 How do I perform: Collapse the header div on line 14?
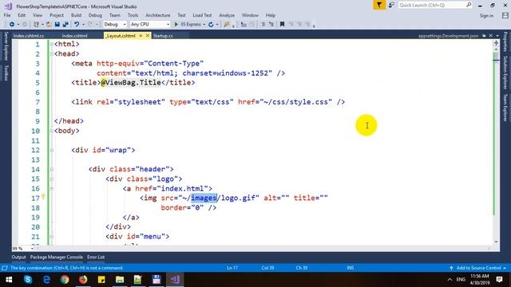(52, 169)
